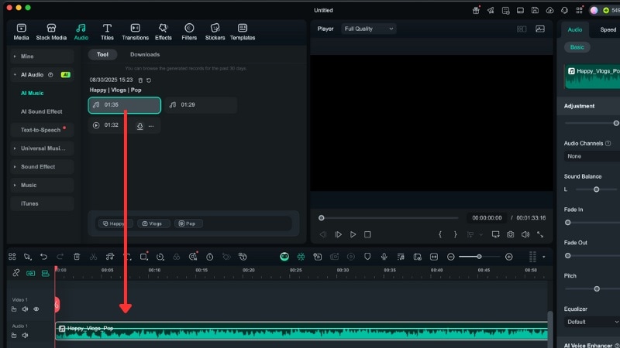Adjust the Fade In slider handle
This screenshot has width=620, height=348.
[x=567, y=223]
